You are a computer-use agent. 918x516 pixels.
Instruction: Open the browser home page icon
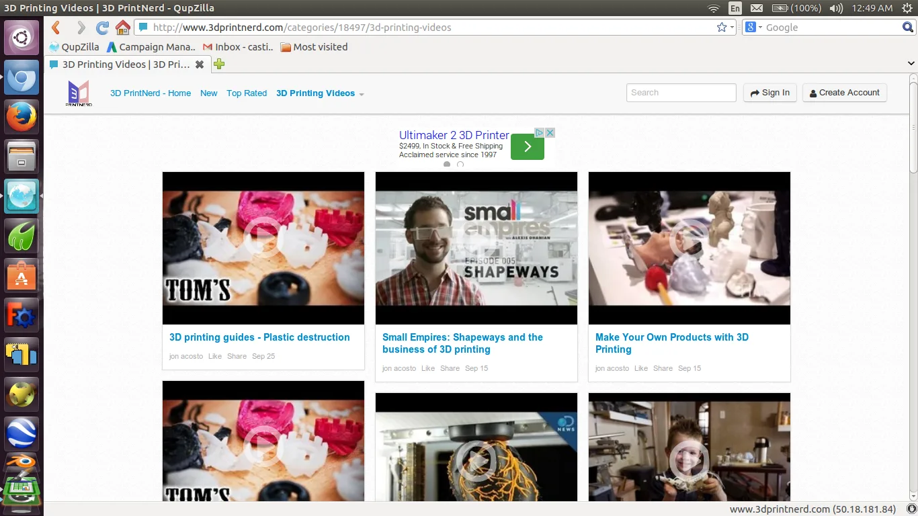(122, 28)
